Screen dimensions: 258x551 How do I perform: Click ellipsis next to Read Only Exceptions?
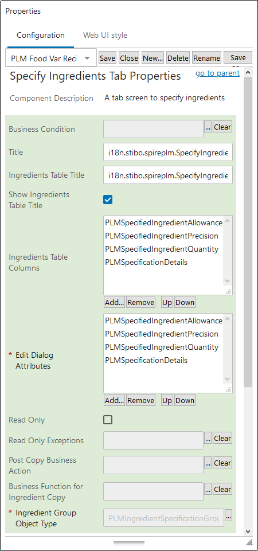(208, 439)
